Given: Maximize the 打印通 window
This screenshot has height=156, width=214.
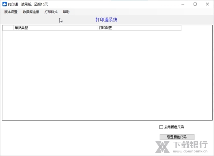Looking at the screenshot, I should (195, 4).
